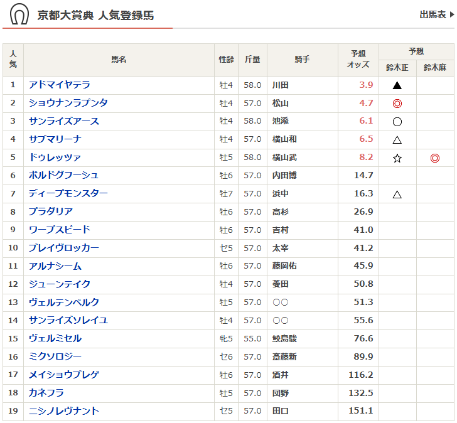Click jockey name 川田 in first row
Viewport: 457px width, 423px height.
(280, 85)
